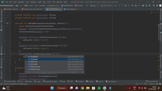Open the app run configuration dropdown

coord(94,6)
